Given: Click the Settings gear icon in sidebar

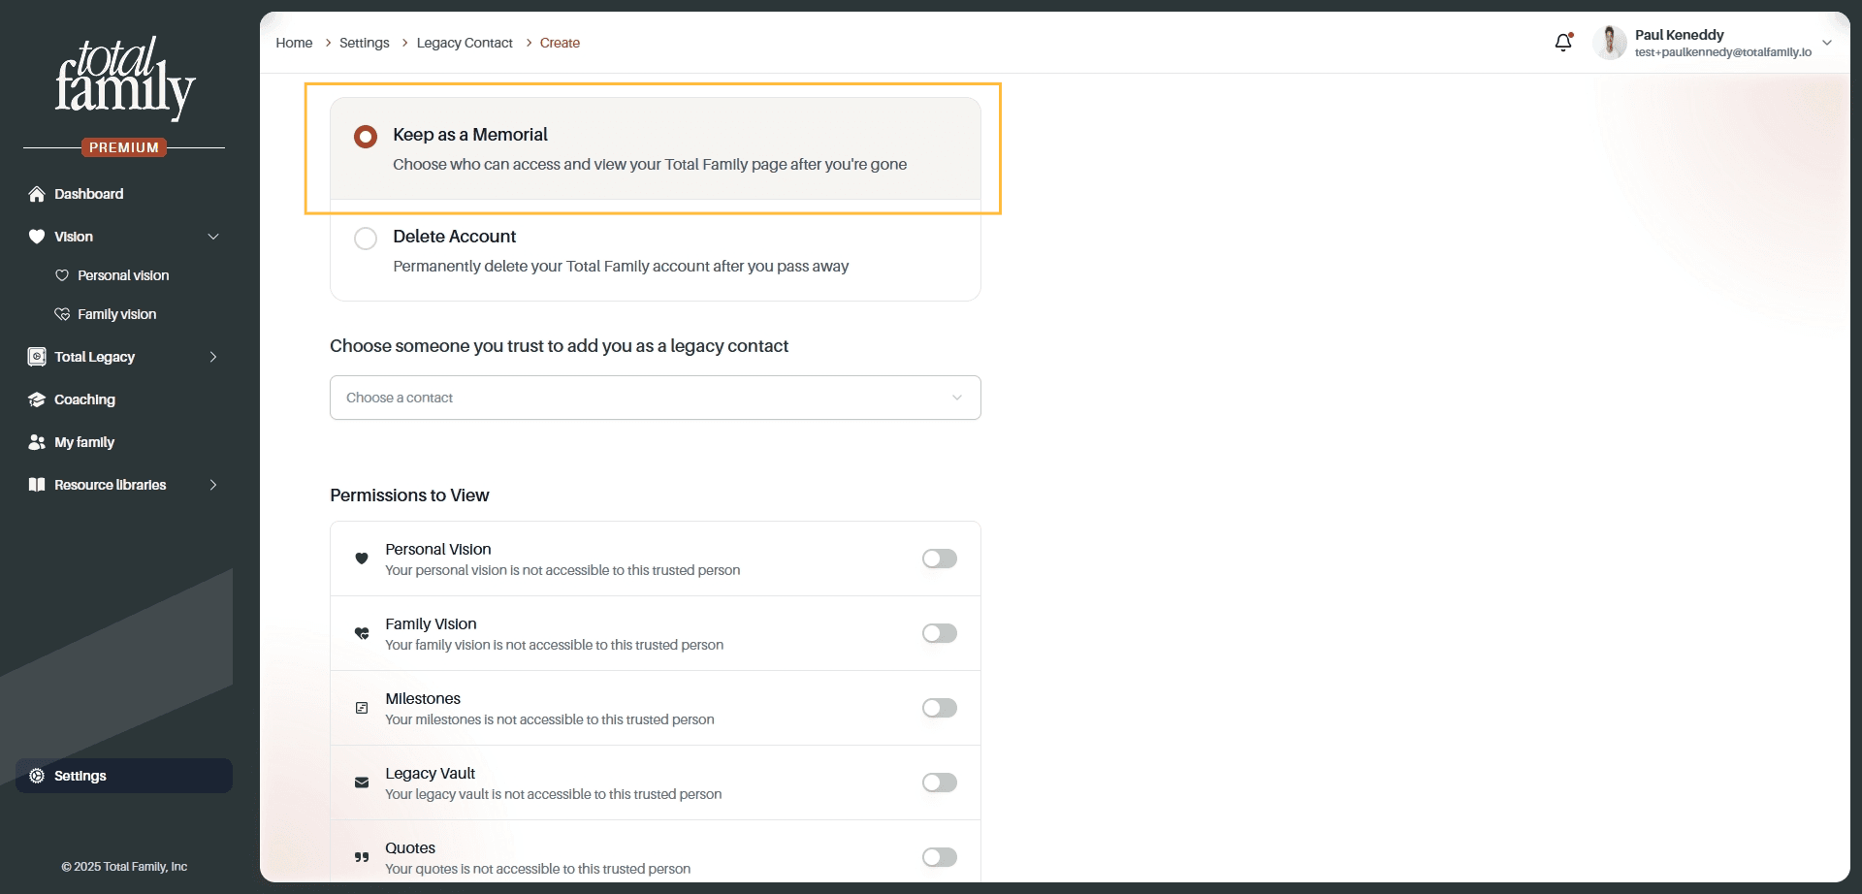Looking at the screenshot, I should pos(37,776).
